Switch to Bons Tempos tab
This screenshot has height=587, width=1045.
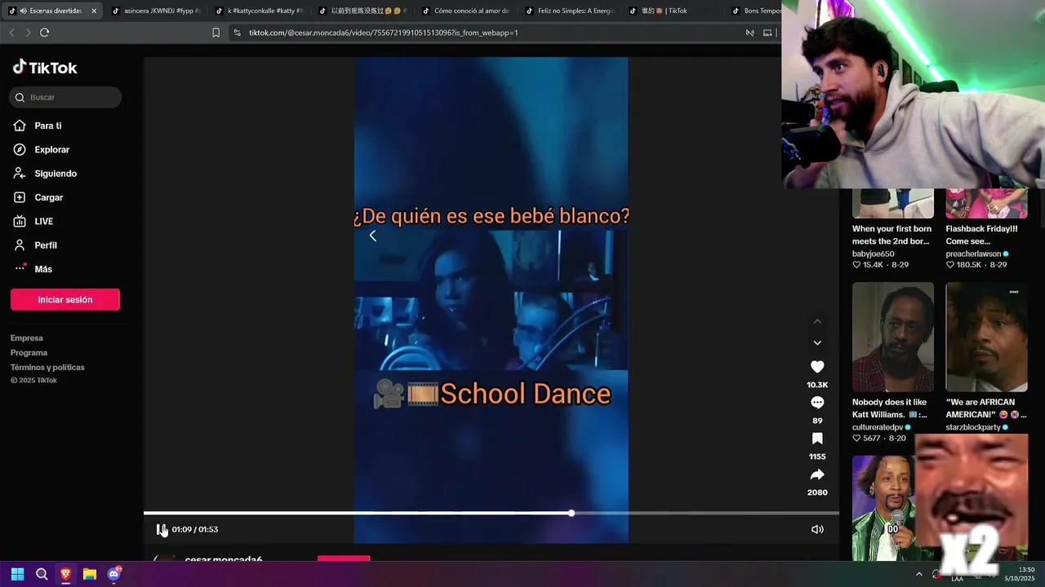pos(755,11)
